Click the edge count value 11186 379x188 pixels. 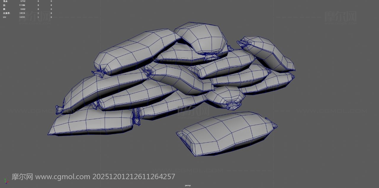(22, 5)
